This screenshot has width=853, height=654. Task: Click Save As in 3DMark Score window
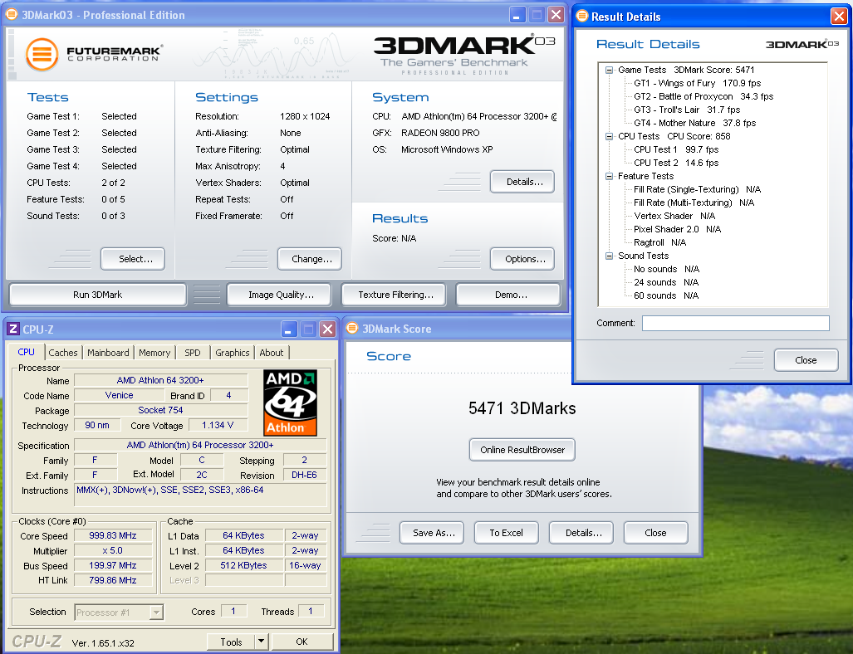point(432,533)
